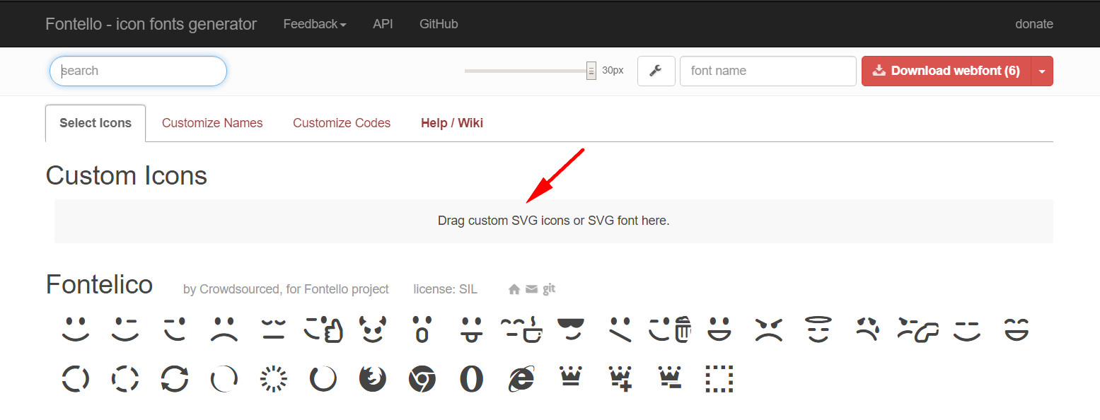Focus the icon search field
The height and width of the screenshot is (420, 1100).
pos(138,71)
